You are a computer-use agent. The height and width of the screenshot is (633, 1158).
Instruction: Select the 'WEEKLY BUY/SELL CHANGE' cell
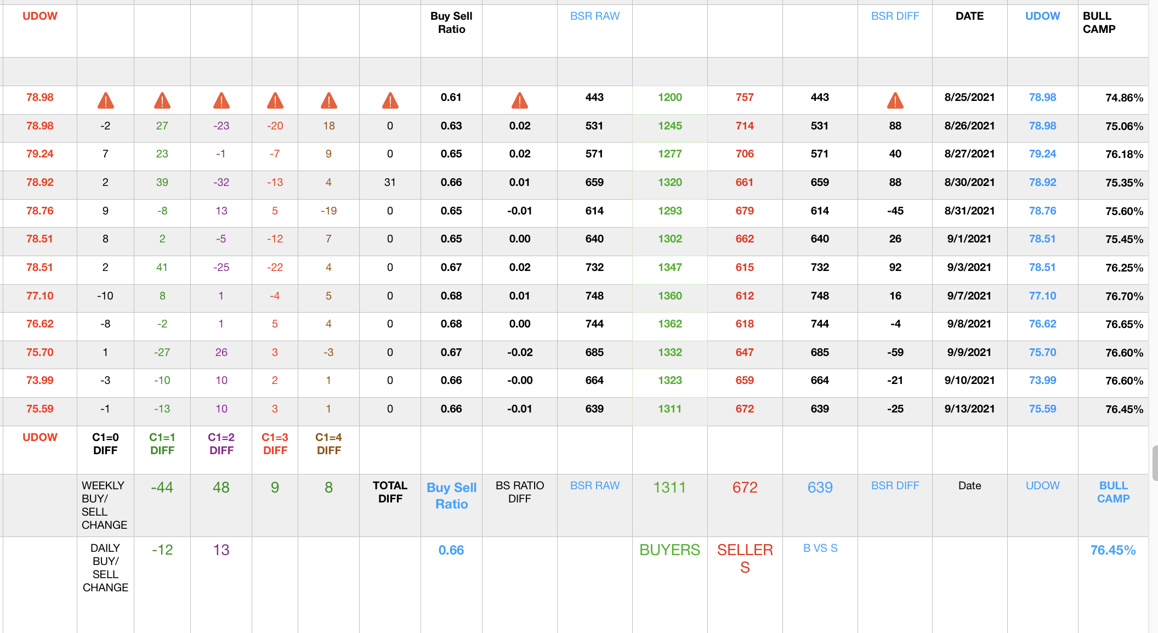point(104,505)
